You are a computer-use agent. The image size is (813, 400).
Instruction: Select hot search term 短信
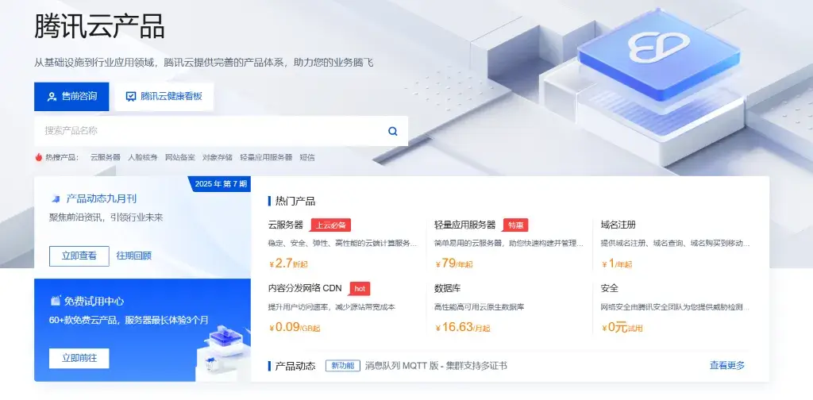pyautogui.click(x=307, y=157)
